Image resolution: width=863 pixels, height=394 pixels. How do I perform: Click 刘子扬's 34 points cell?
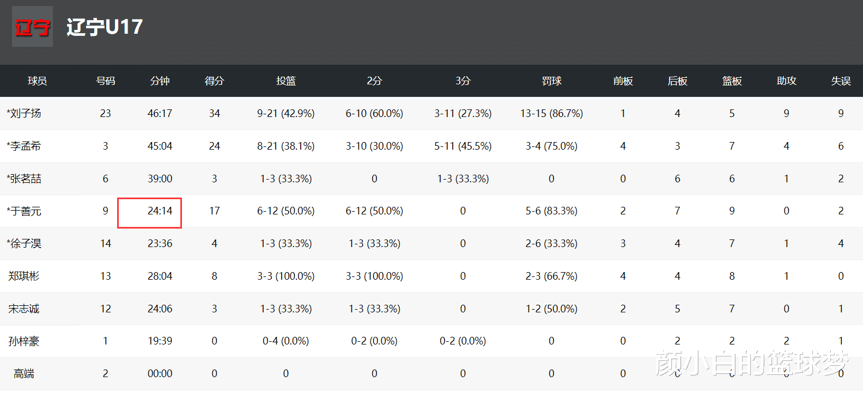[214, 113]
